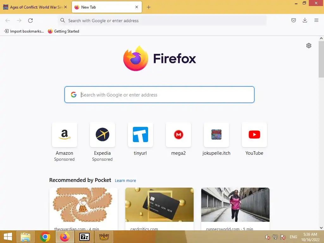Viewport: 324px width, 243px height.
Task: Click Learn more link beside Pocket
Action: pyautogui.click(x=125, y=181)
